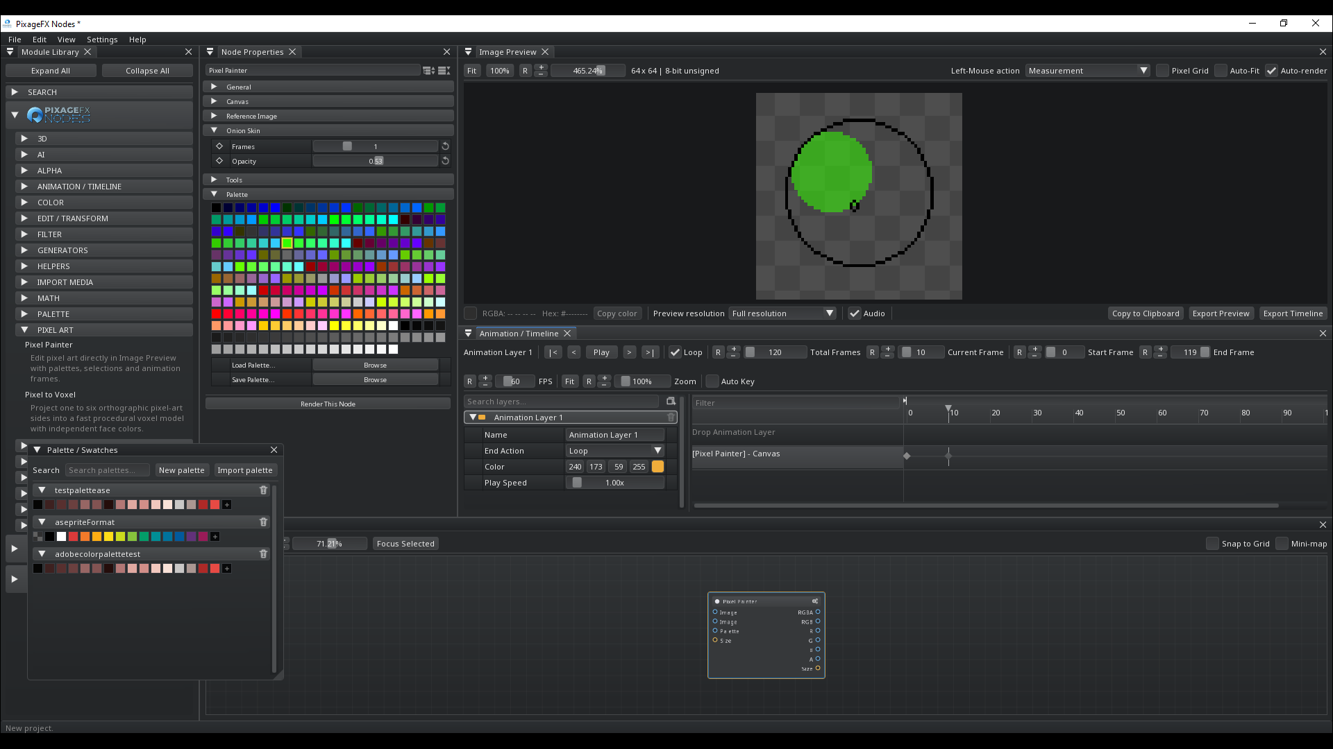
Task: Reset the Onion Skin Frames value
Action: (446, 146)
